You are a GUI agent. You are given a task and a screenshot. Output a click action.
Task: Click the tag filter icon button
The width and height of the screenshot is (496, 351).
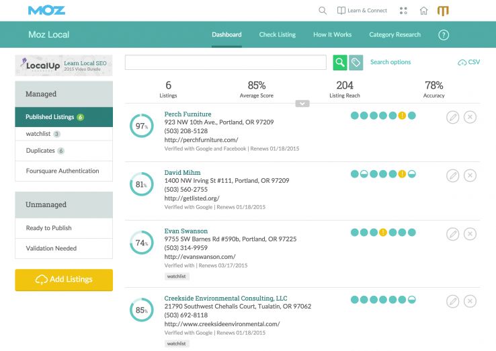point(356,63)
